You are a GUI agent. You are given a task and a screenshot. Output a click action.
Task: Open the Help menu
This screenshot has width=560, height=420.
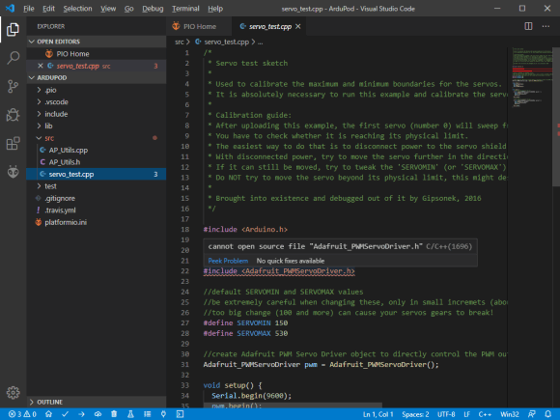[215, 9]
